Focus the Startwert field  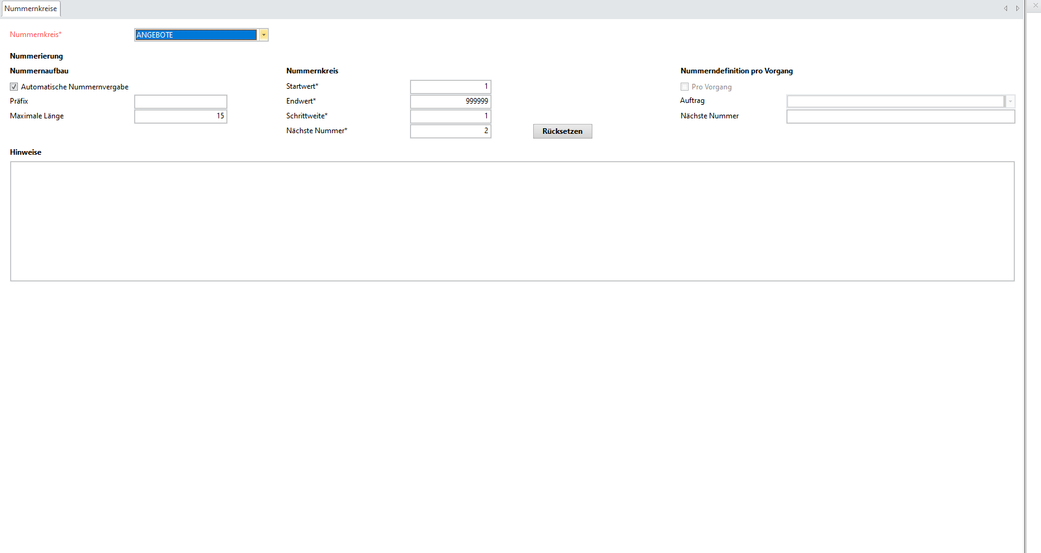pos(450,87)
